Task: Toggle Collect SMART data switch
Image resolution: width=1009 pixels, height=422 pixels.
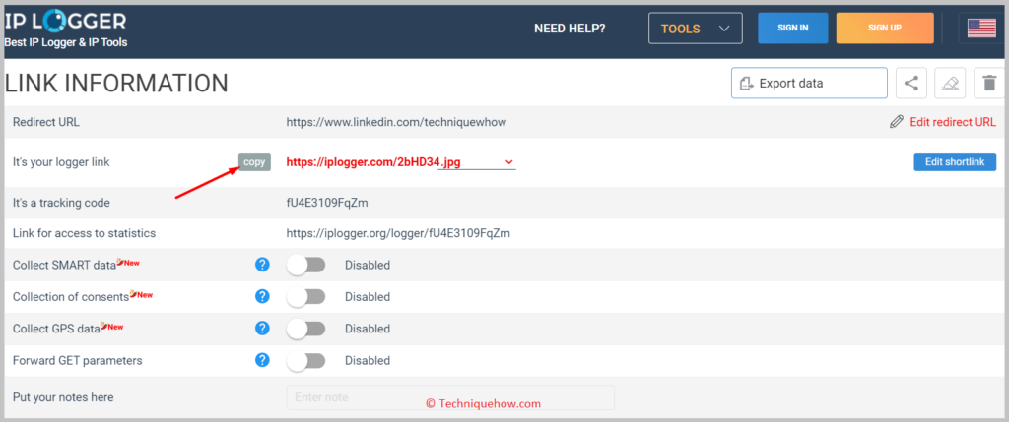Action: tap(305, 265)
